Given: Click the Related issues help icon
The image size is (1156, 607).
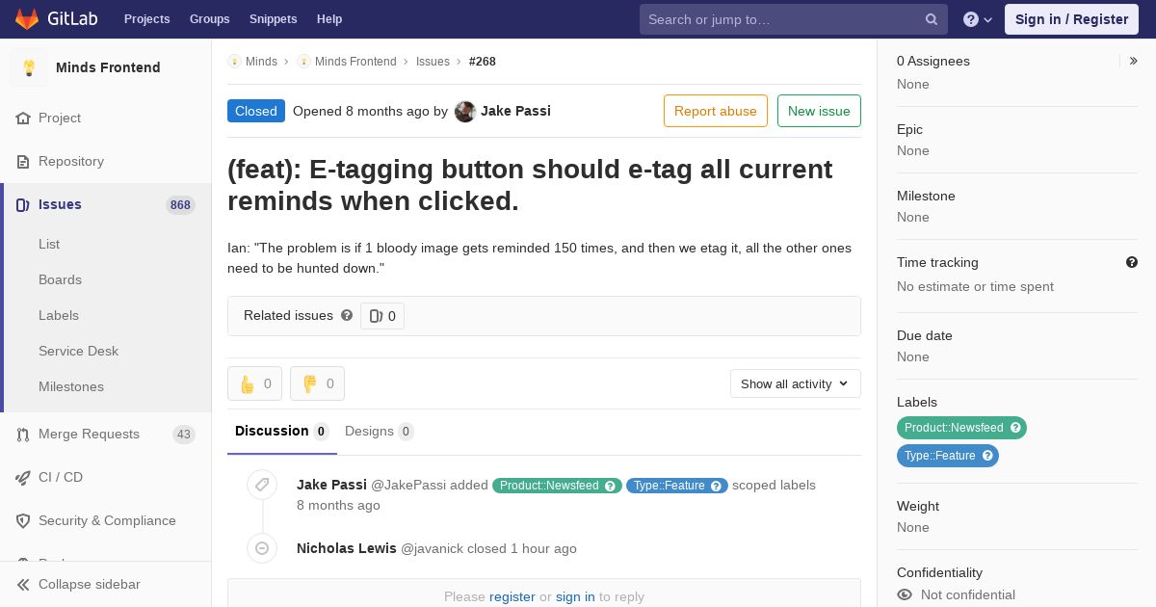Looking at the screenshot, I should pos(347,315).
